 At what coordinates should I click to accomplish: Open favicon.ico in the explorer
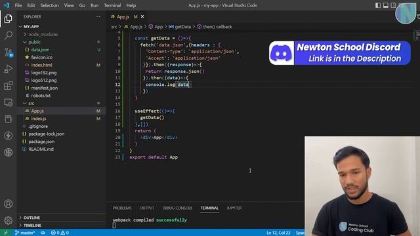tap(42, 57)
